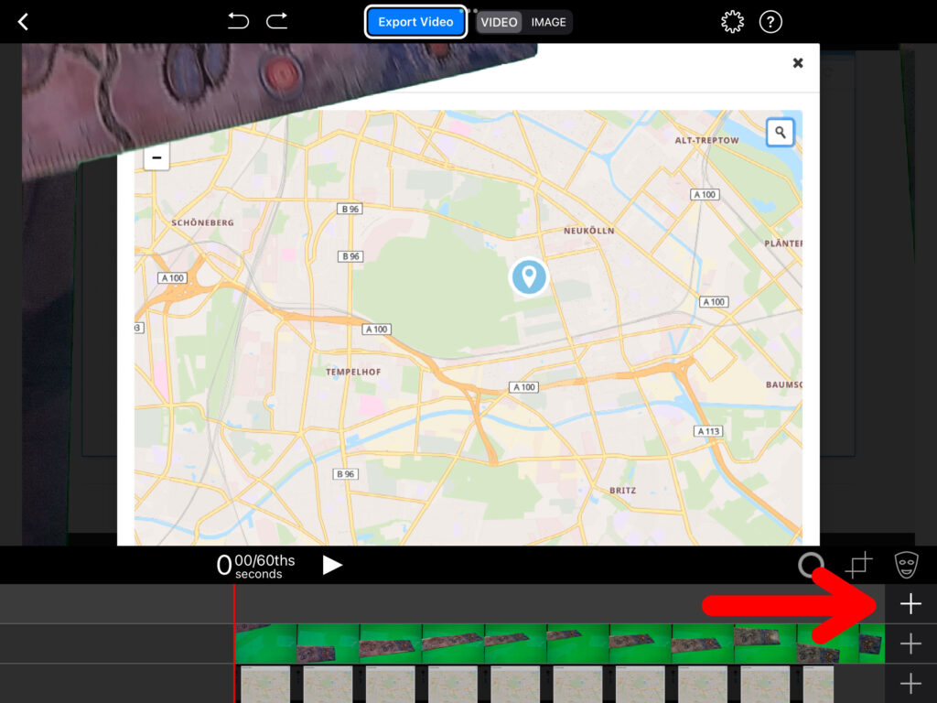The image size is (937, 703).
Task: Add source to the bottom layer with plus
Action: pyautogui.click(x=910, y=684)
